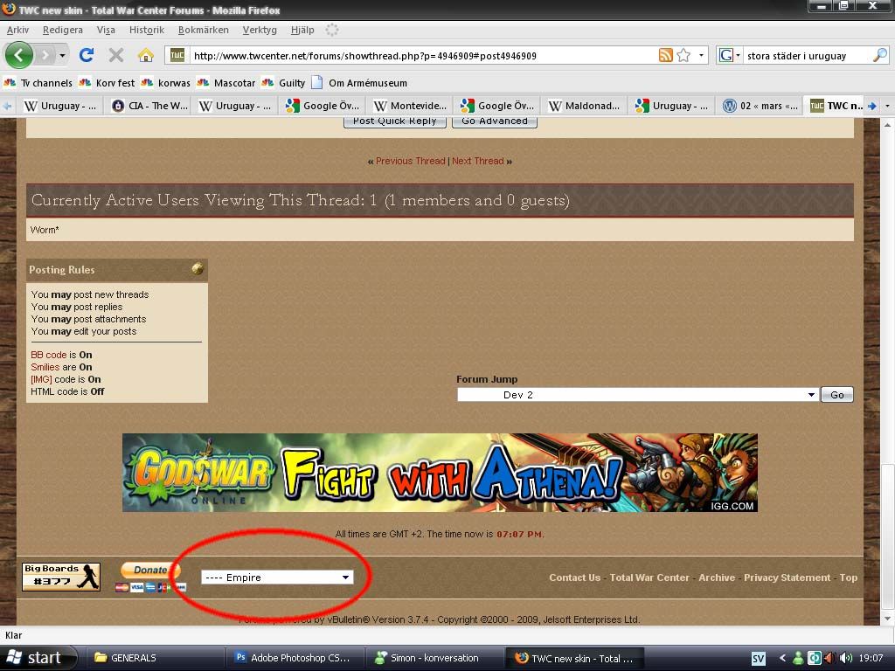Click the RSS feed icon in the address bar
The height and width of the screenshot is (671, 895).
(666, 55)
